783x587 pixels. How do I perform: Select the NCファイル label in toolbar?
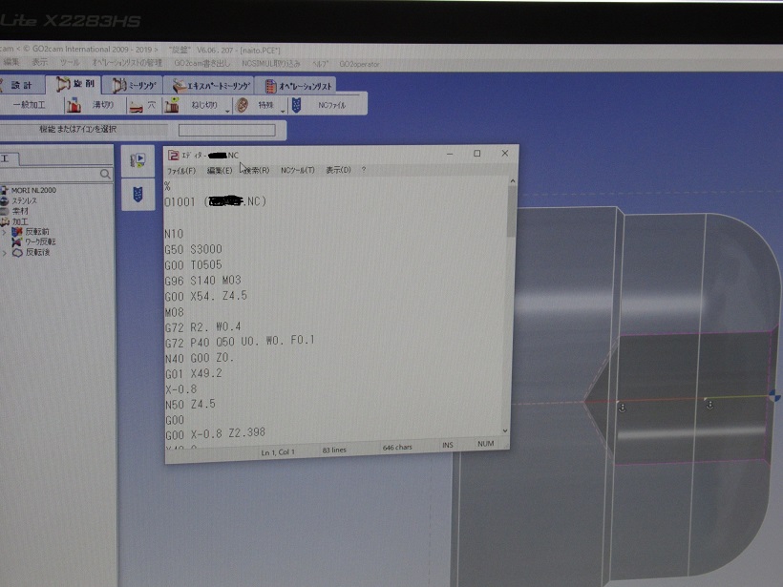click(x=331, y=105)
